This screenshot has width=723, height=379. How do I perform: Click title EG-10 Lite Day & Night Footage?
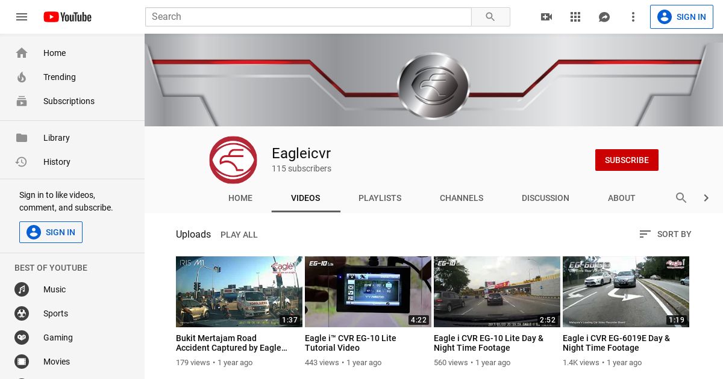(489, 343)
